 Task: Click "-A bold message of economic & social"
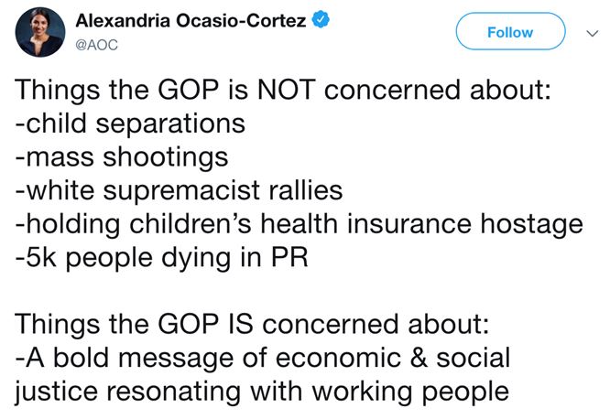tap(261, 357)
